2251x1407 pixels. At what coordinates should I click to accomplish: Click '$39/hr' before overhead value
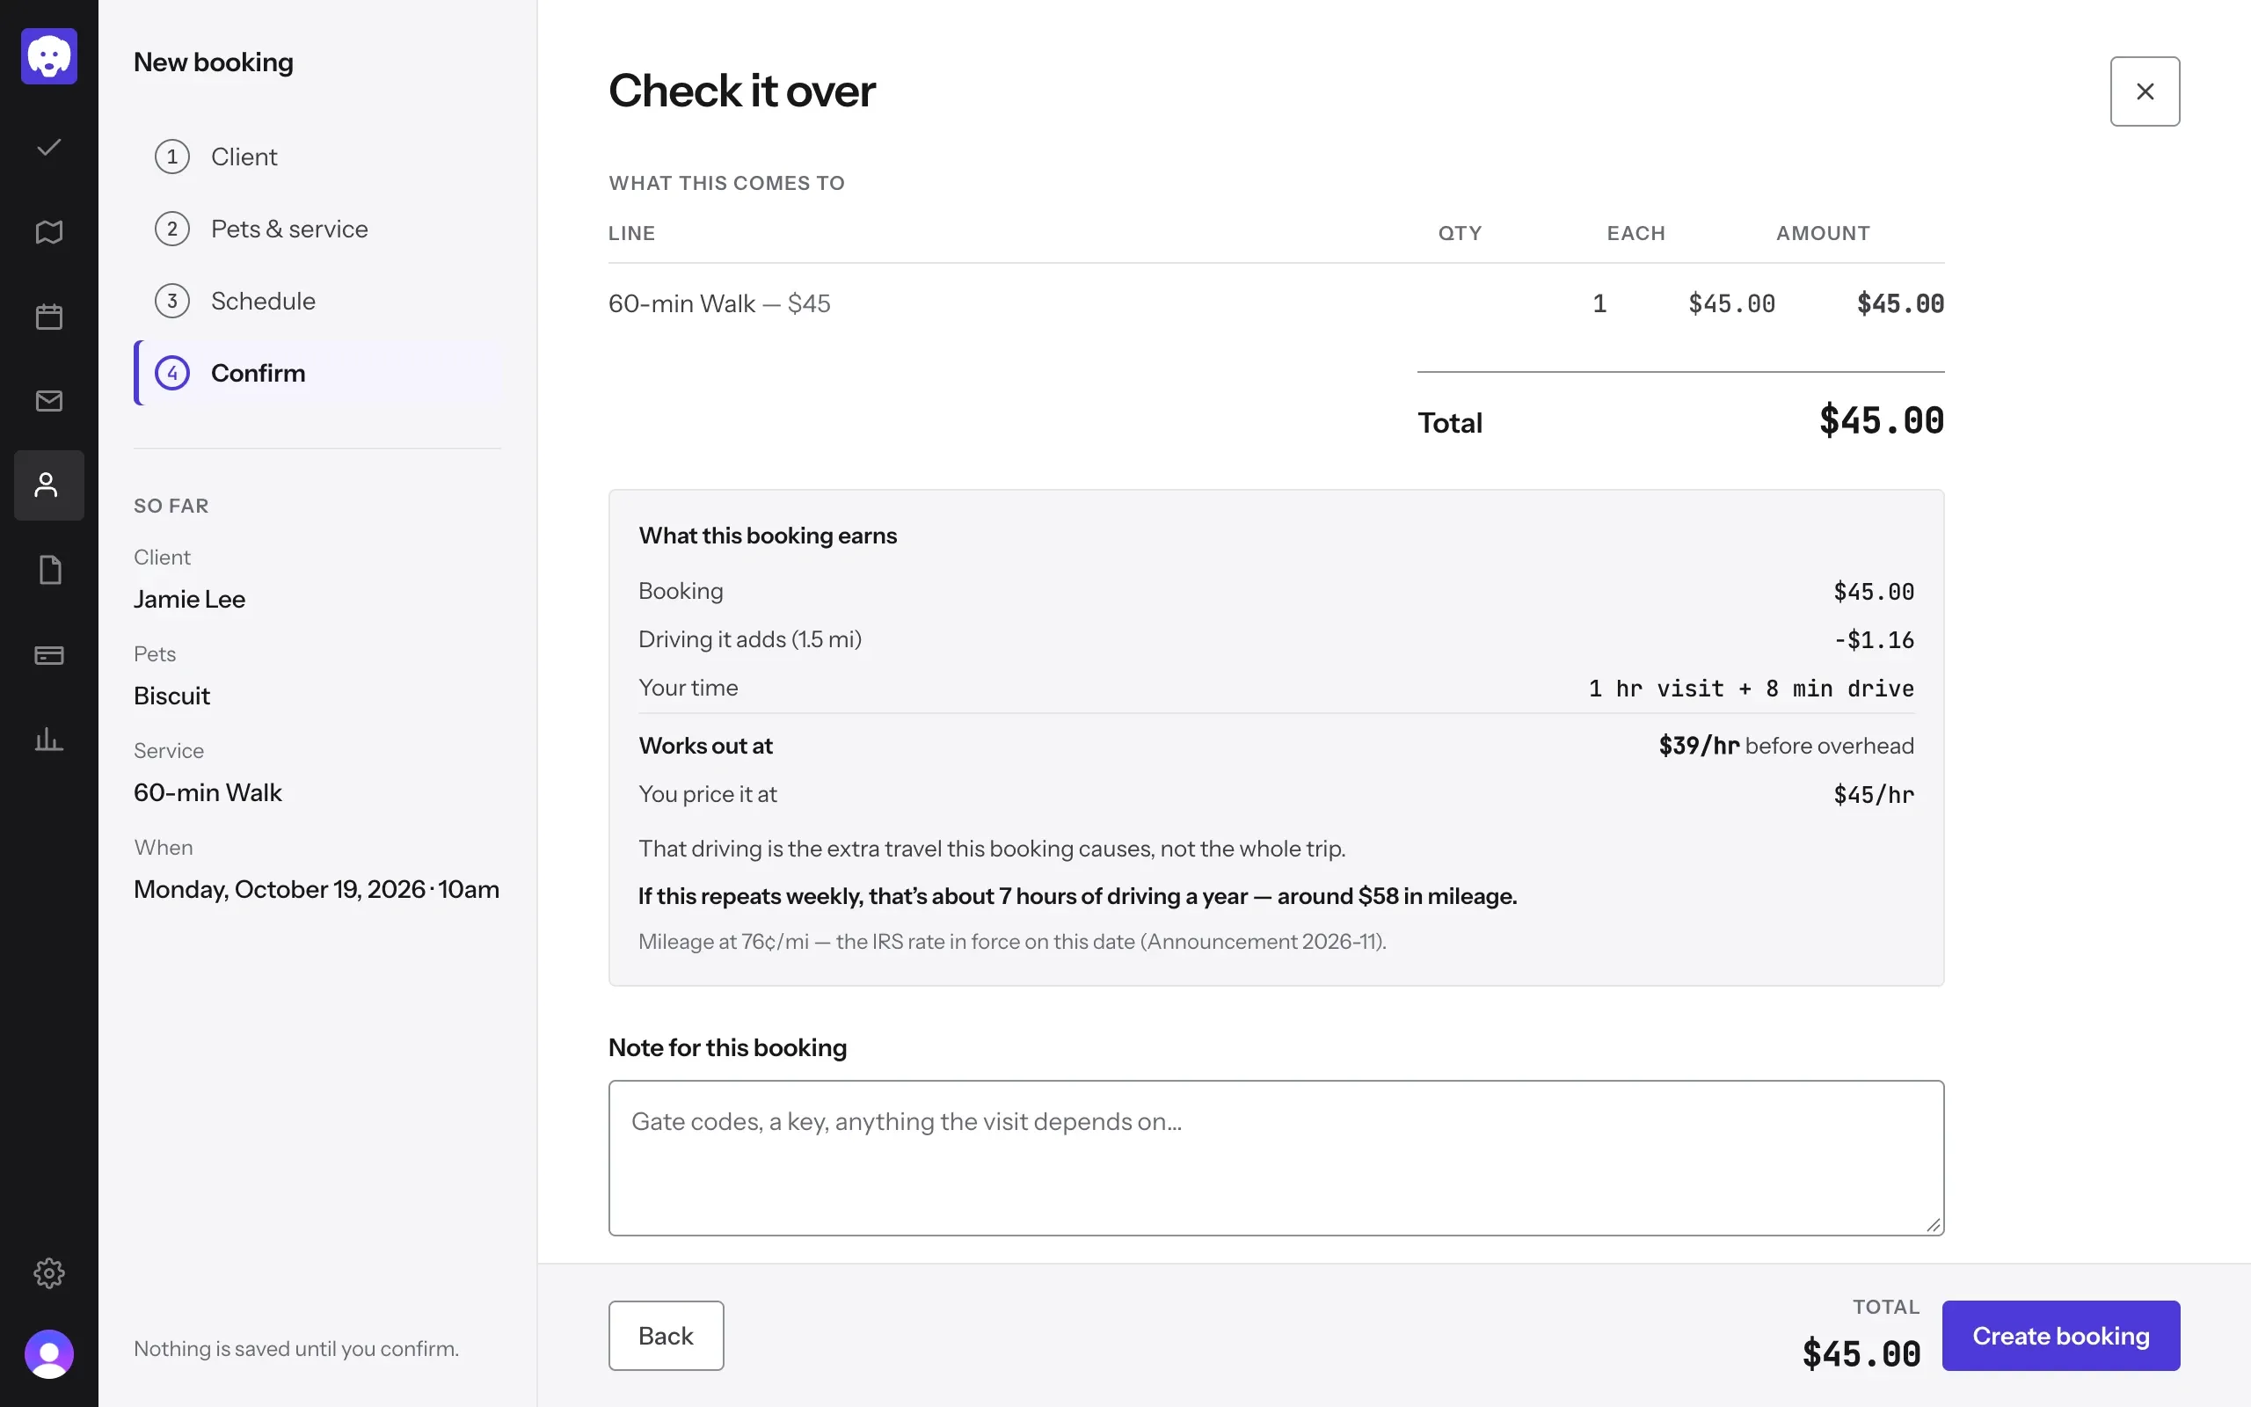pyautogui.click(x=1699, y=746)
